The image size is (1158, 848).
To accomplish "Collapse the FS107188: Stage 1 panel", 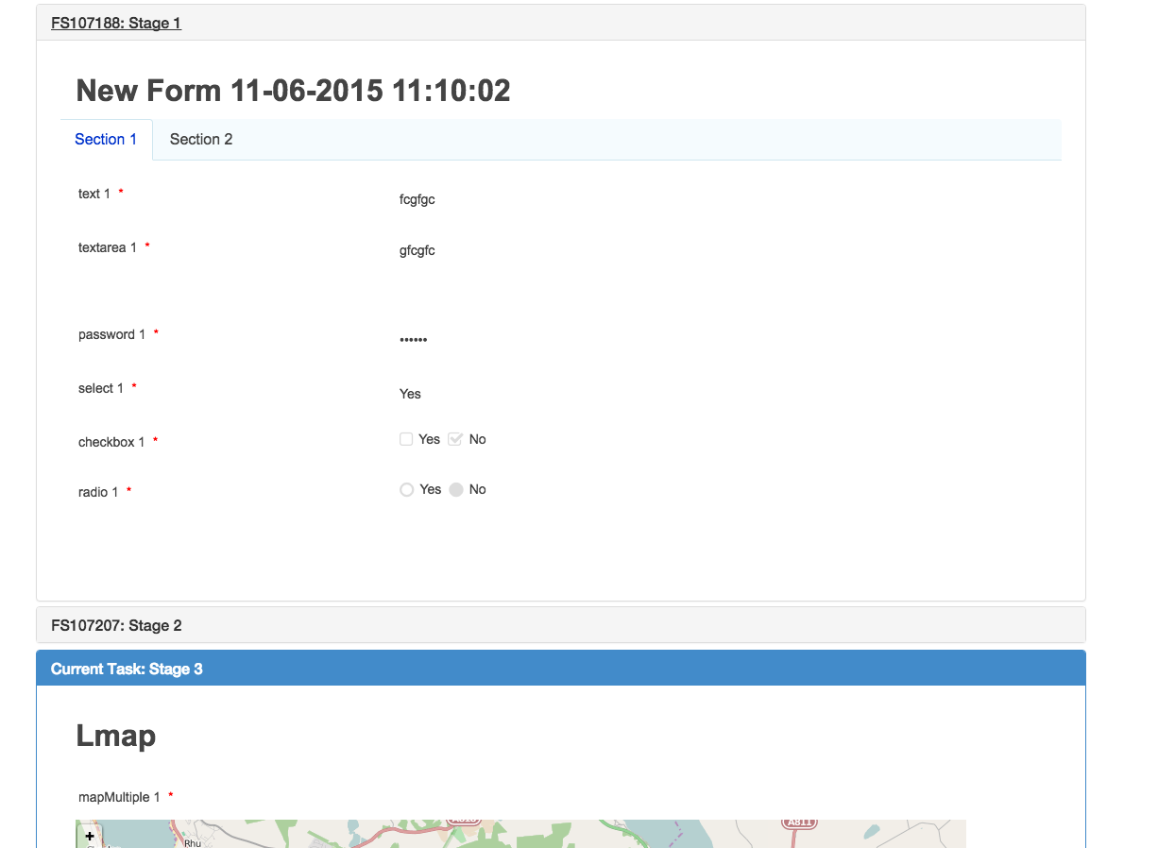I will (x=116, y=22).
